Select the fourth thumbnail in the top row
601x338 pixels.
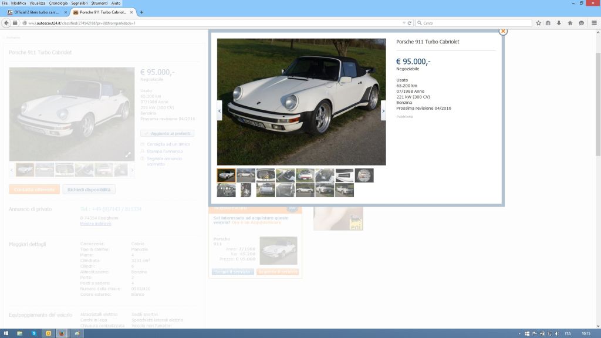click(x=286, y=175)
